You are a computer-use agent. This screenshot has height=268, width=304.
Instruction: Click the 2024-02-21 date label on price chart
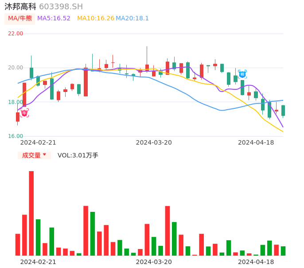(x=38, y=142)
